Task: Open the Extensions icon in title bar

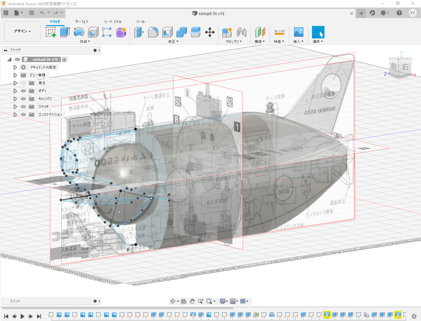Action: click(372, 13)
